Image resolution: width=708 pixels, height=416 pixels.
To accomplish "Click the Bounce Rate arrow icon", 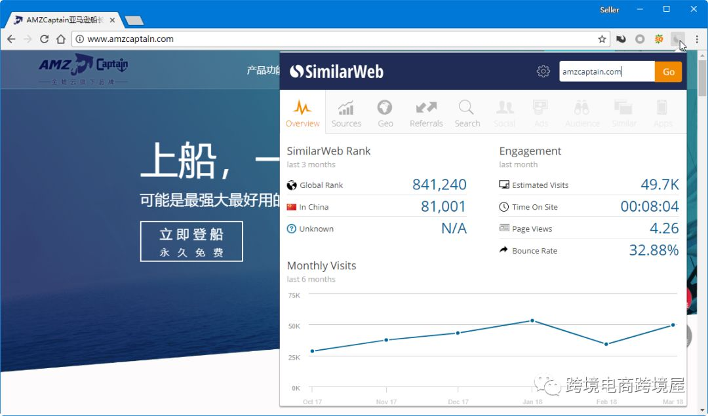I will point(503,250).
